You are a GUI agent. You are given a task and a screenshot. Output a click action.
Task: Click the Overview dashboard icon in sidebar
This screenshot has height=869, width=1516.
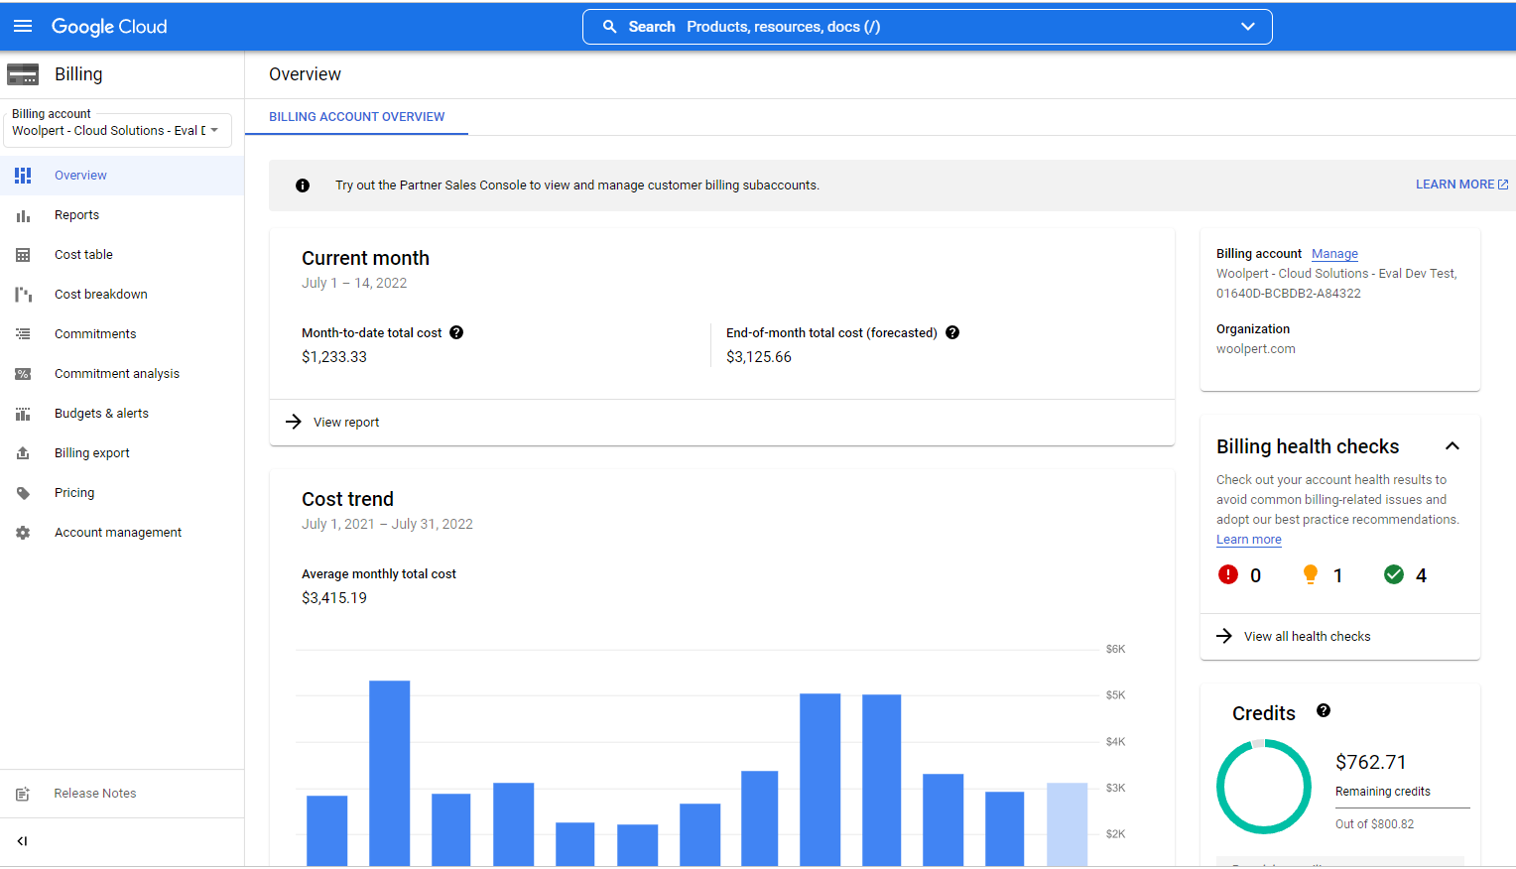click(23, 176)
